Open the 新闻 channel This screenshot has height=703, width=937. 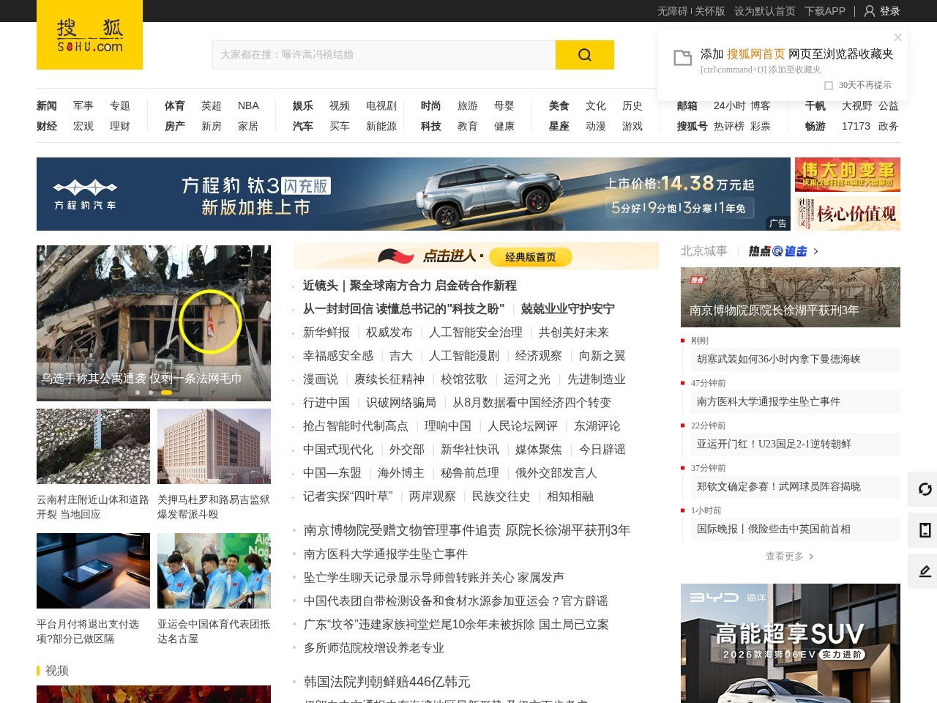(47, 105)
